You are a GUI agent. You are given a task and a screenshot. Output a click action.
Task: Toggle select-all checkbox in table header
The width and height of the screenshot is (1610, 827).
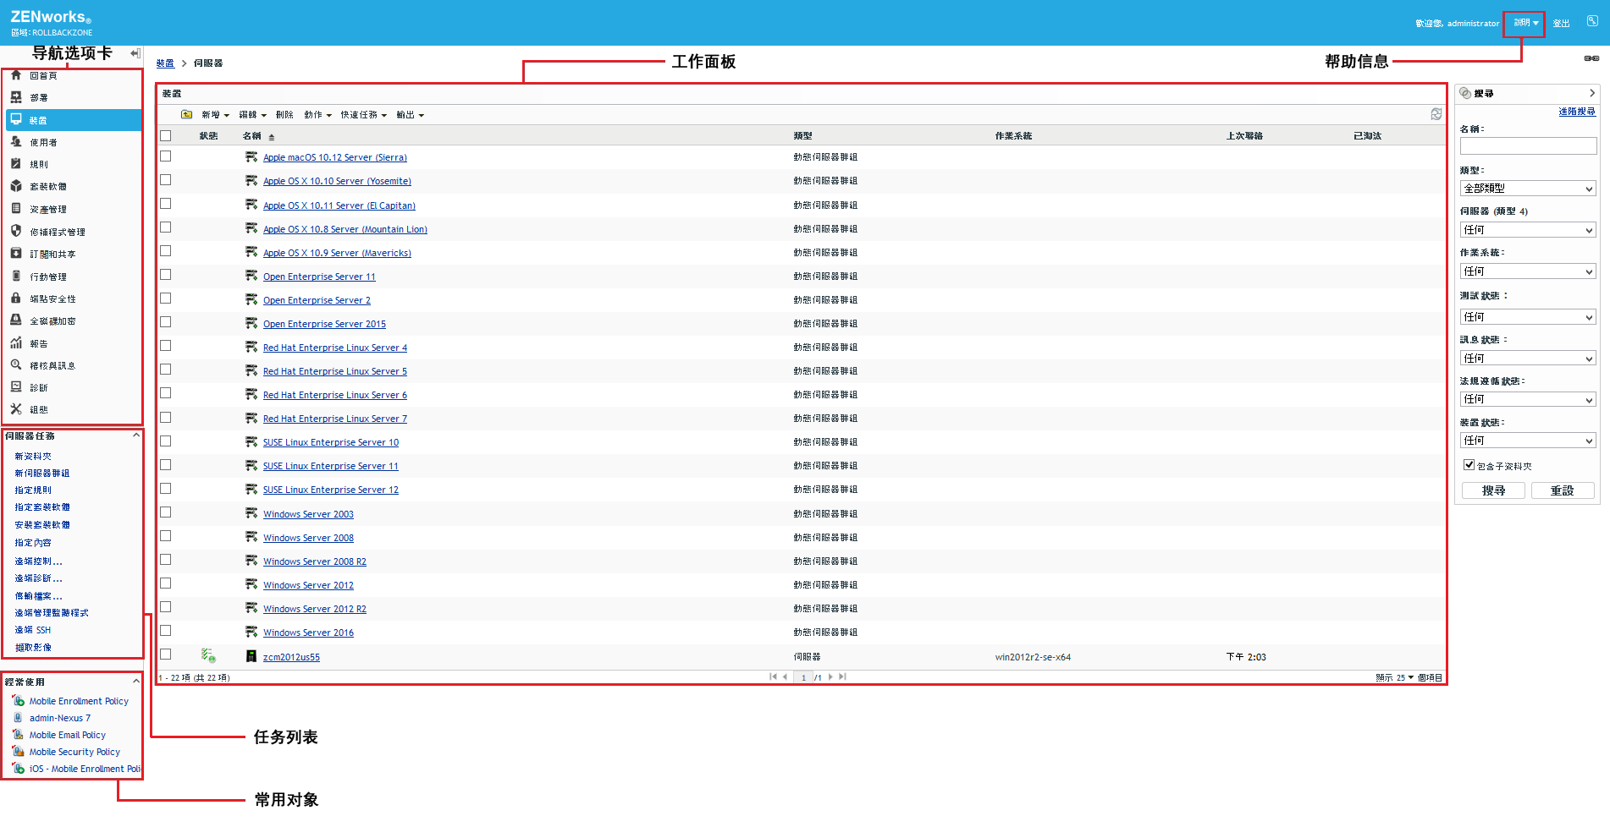166,135
